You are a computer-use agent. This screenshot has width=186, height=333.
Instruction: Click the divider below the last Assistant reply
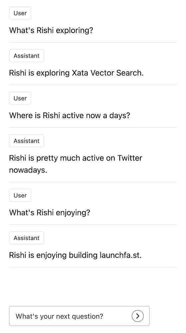93,267
